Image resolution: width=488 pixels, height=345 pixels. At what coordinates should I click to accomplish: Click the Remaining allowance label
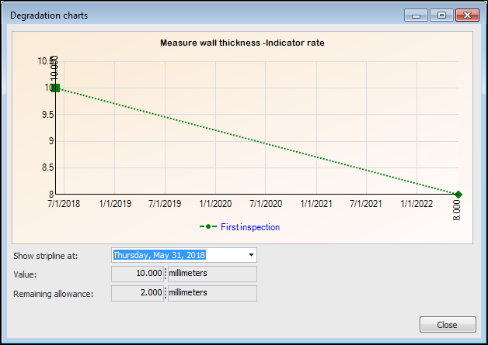[x=53, y=294]
